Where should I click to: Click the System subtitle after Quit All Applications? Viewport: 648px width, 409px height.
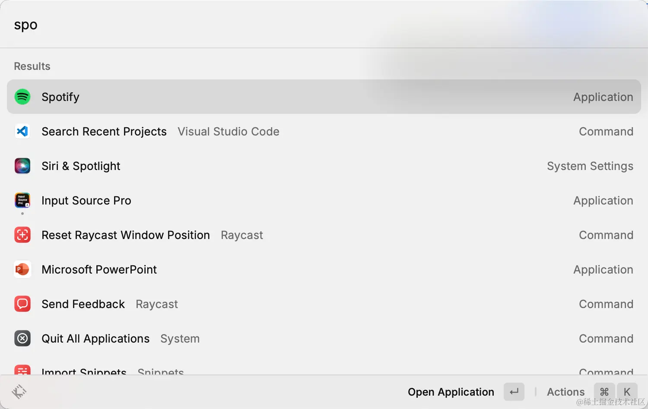[x=180, y=339]
